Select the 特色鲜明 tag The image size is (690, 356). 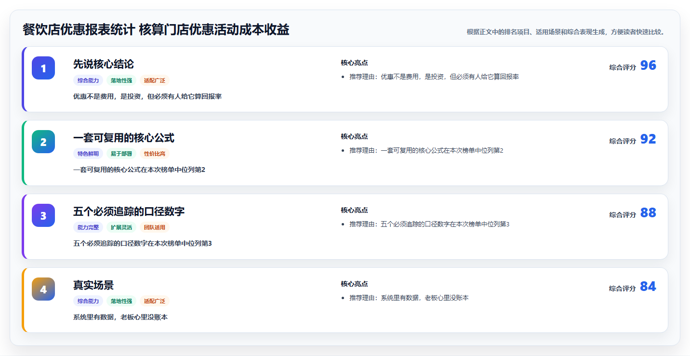tap(88, 154)
